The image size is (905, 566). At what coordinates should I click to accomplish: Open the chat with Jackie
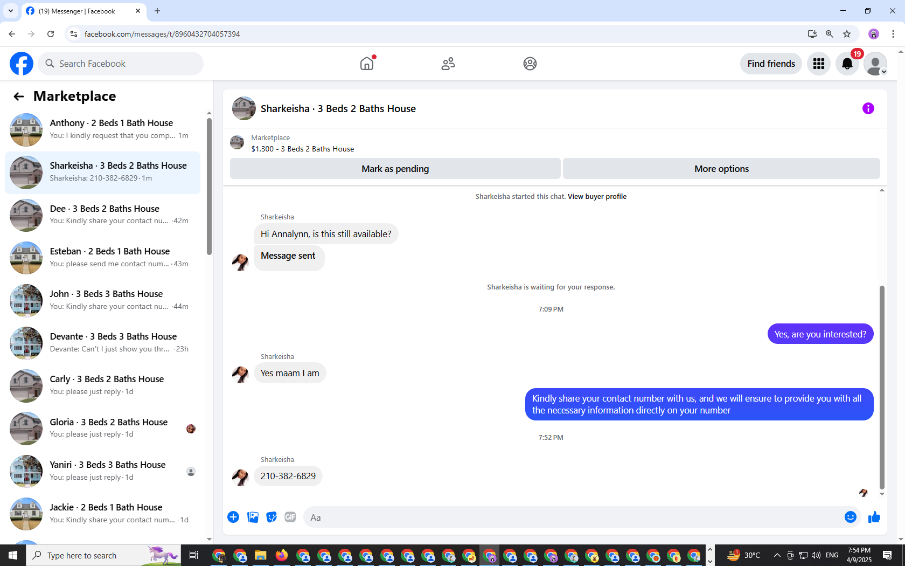102,514
